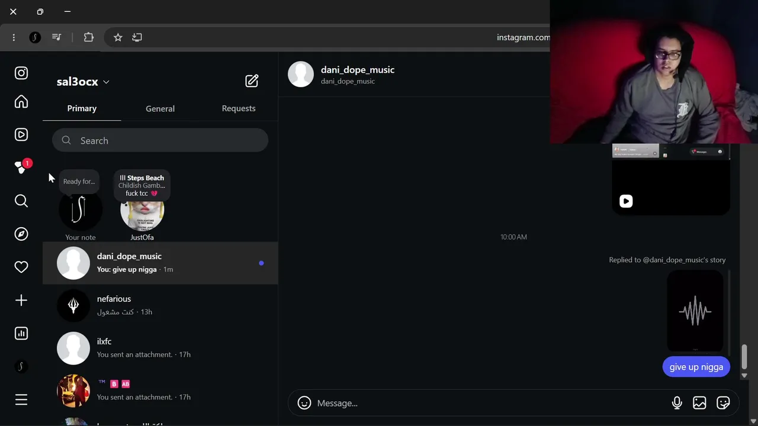Click the 10:00 AM timestamp
The height and width of the screenshot is (426, 758).
(513, 237)
